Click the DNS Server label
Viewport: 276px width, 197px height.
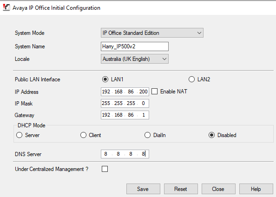(28, 154)
